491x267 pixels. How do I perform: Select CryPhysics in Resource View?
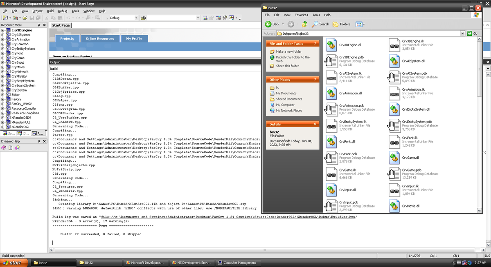(x=19, y=76)
